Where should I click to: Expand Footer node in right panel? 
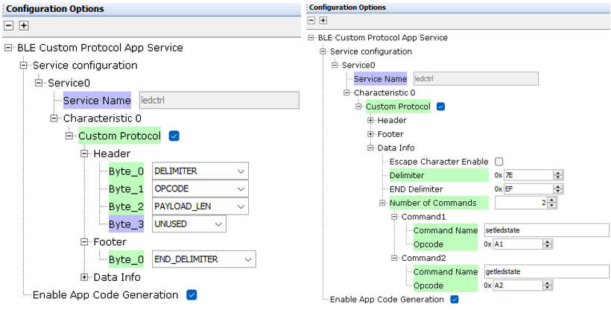370,134
